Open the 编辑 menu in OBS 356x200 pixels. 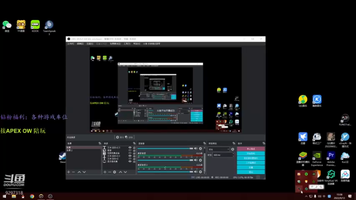(x=80, y=44)
